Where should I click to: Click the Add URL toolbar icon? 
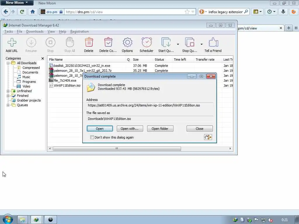[12, 42]
